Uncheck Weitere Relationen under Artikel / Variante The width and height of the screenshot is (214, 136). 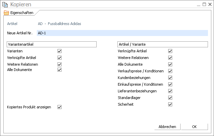pos(170,58)
